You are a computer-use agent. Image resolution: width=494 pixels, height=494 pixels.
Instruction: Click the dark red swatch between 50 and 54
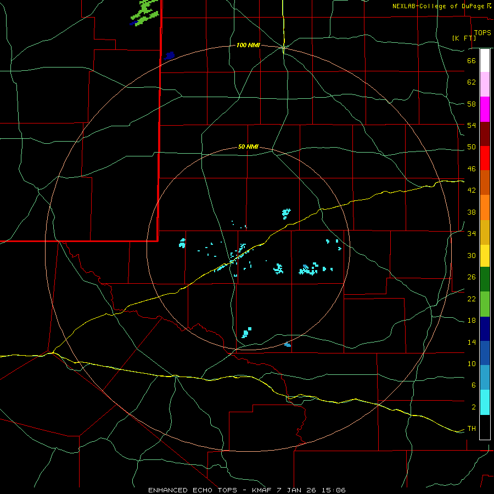(x=485, y=134)
